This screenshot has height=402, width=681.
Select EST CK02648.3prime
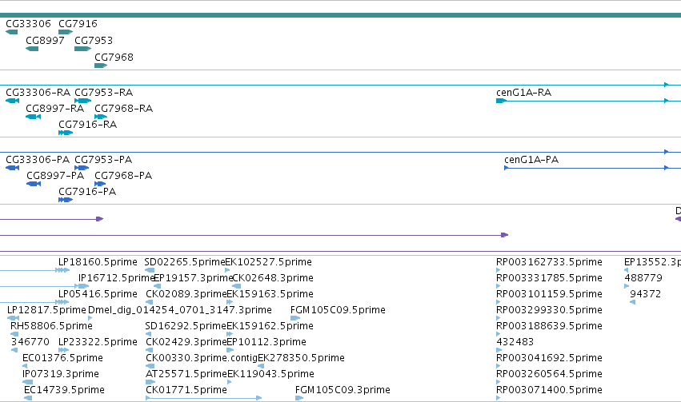coord(273,278)
